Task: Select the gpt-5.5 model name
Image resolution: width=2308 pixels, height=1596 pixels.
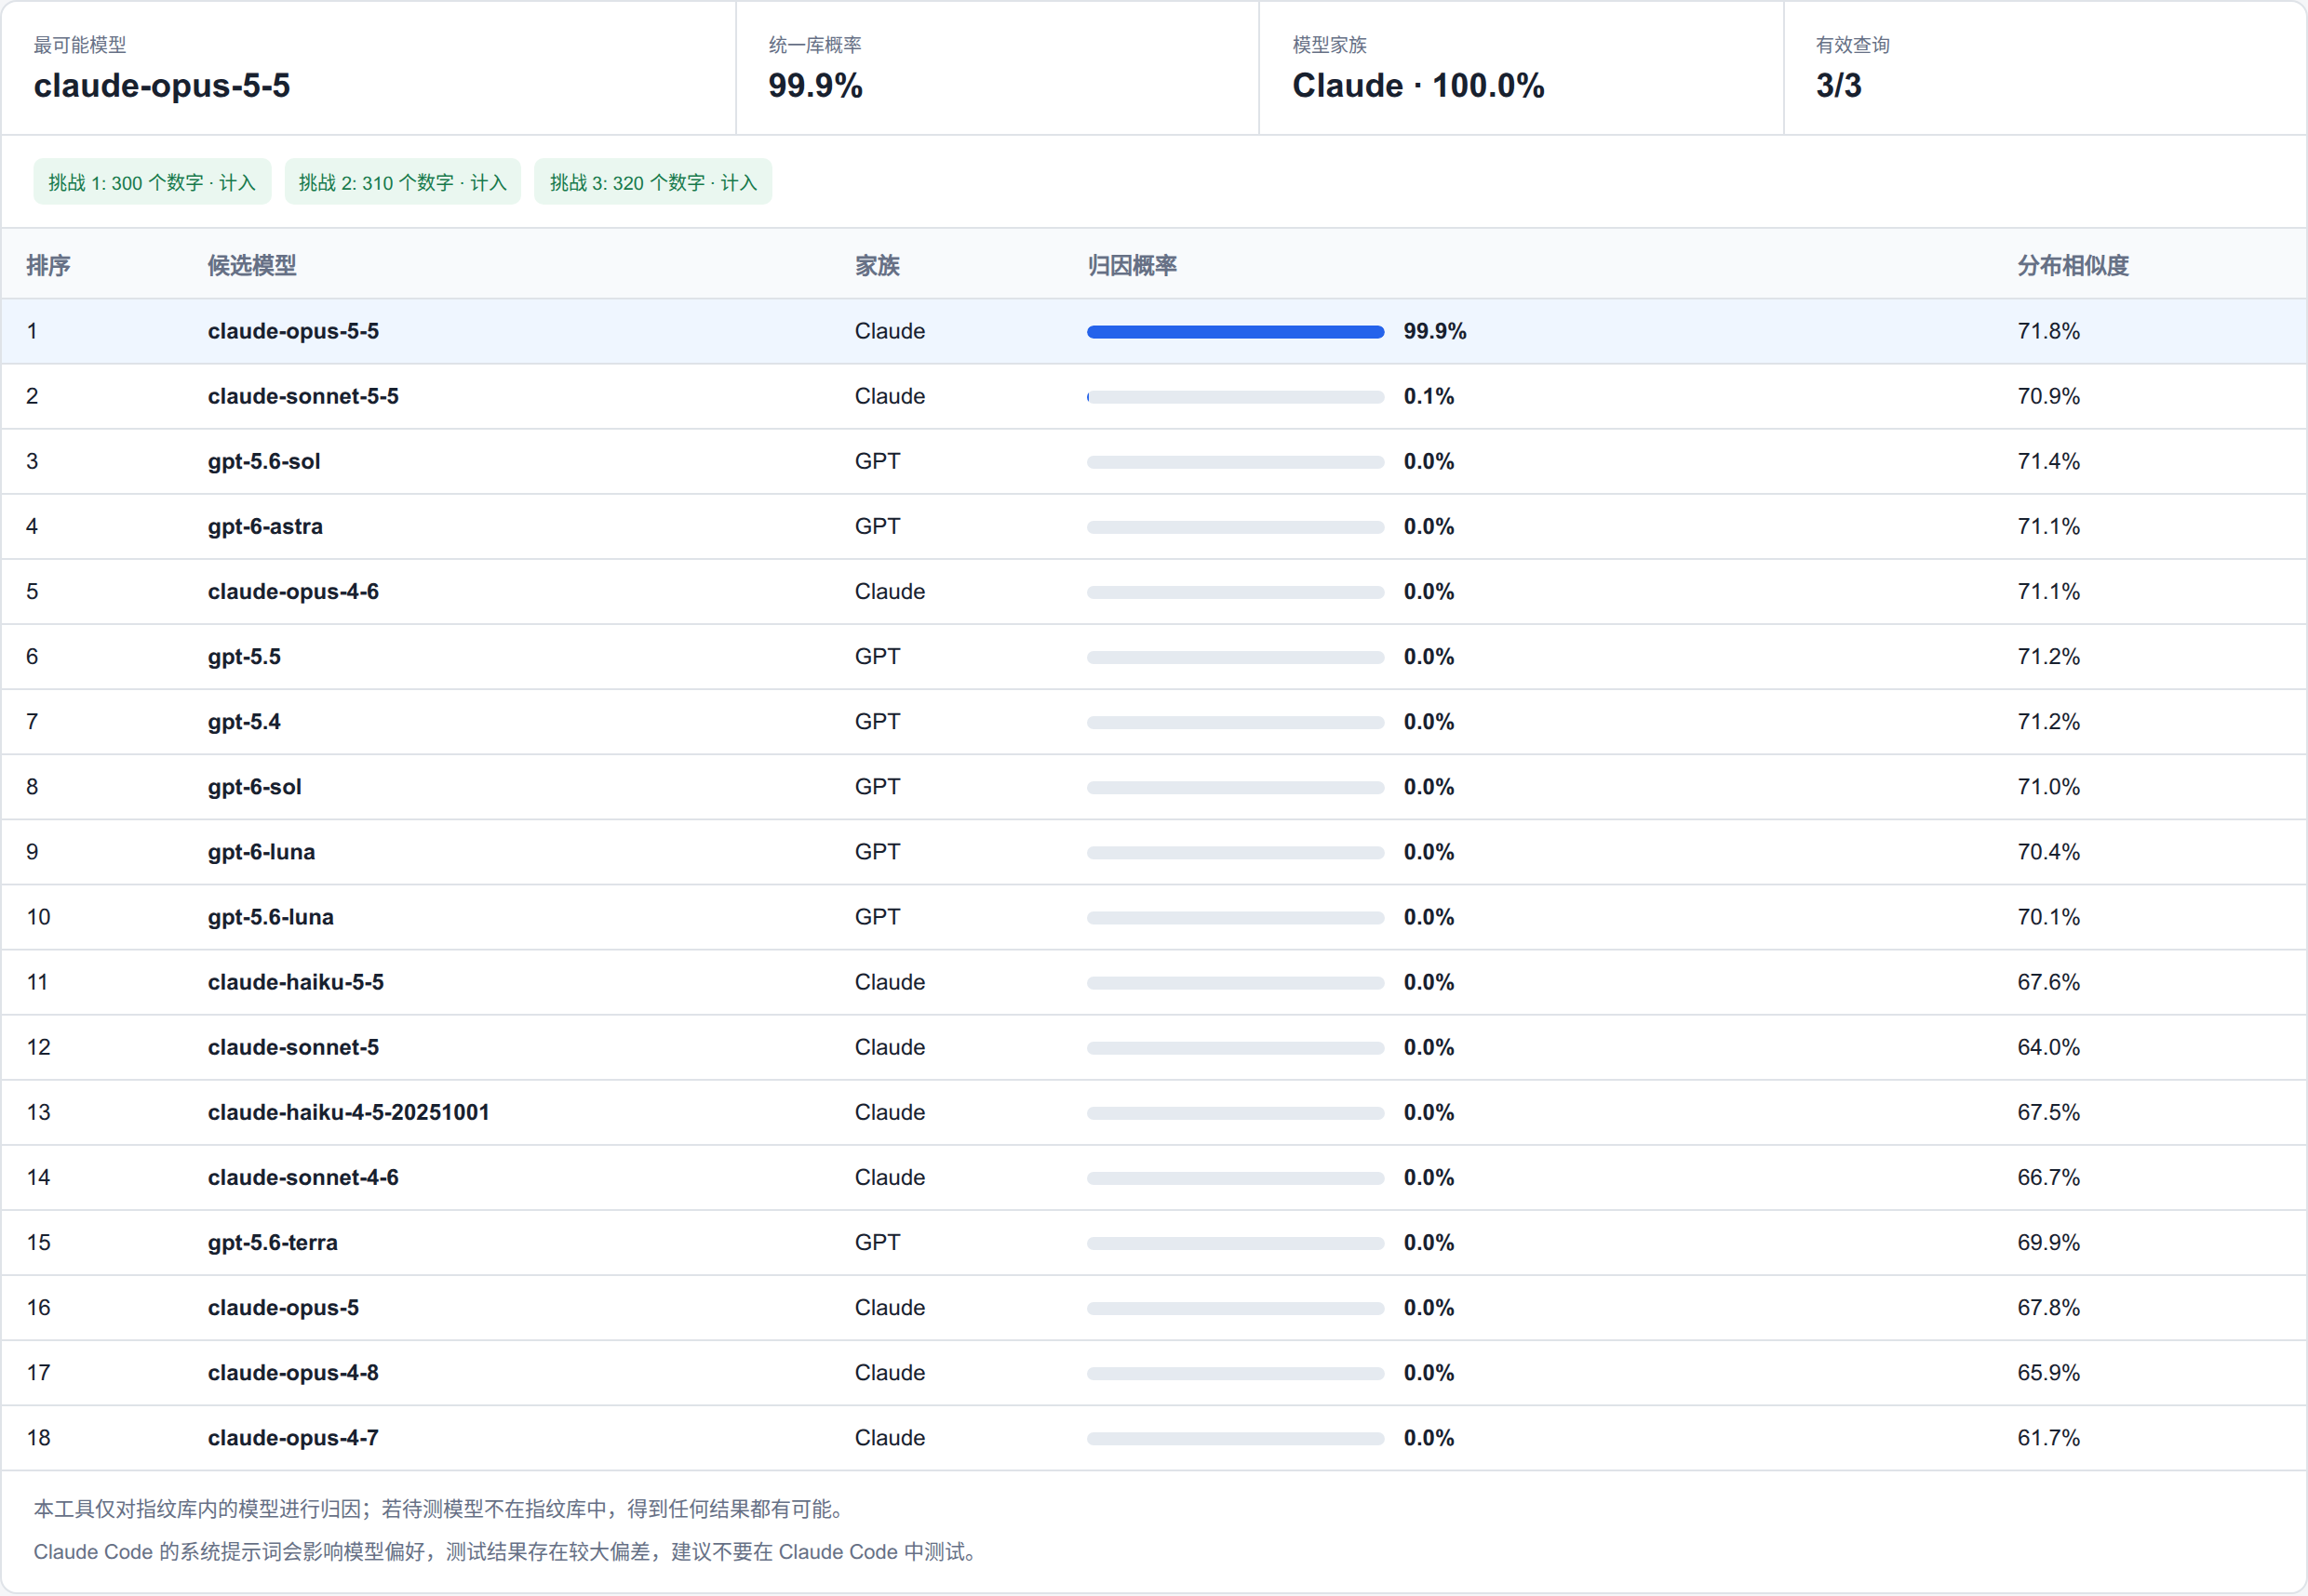Action: click(x=244, y=656)
